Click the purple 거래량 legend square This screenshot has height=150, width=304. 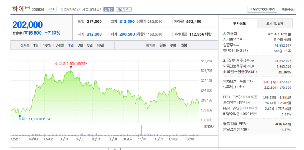tap(205, 126)
